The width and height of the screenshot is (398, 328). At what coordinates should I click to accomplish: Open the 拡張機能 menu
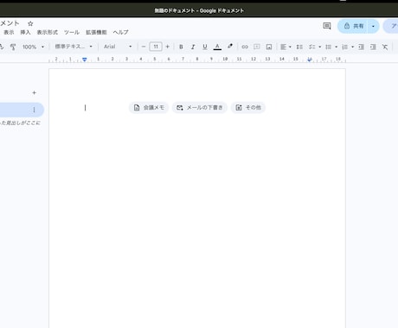point(96,32)
